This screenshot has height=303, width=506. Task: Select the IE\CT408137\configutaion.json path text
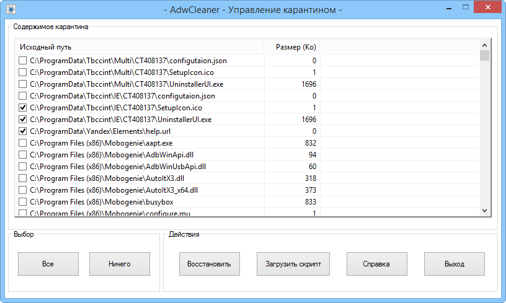click(122, 96)
